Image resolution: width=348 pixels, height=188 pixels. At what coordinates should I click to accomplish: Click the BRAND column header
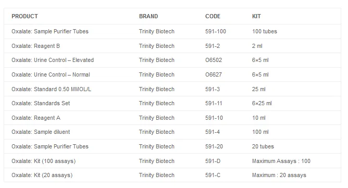[x=148, y=16]
